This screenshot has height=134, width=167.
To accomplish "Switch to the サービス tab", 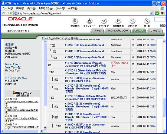I will click(x=155, y=31).
